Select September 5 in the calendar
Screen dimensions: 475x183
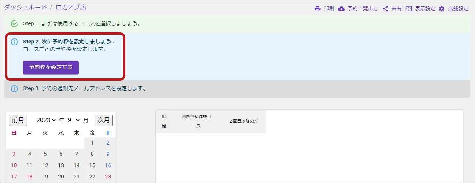pyautogui.click(x=45, y=154)
